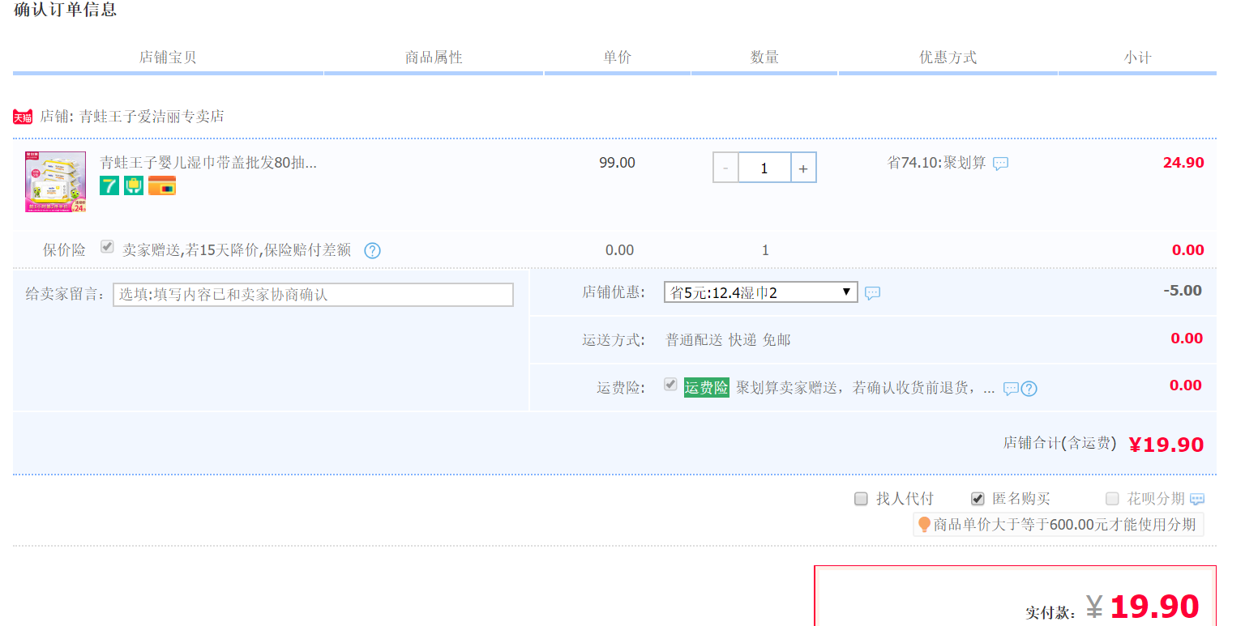
Task: Click the comment bubble next to 花呗分期
Action: coord(1197,499)
